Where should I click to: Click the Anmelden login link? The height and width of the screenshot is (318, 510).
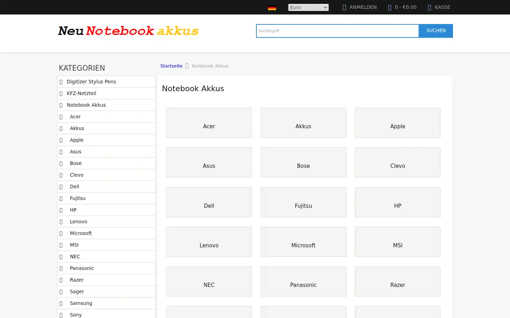pos(359,7)
